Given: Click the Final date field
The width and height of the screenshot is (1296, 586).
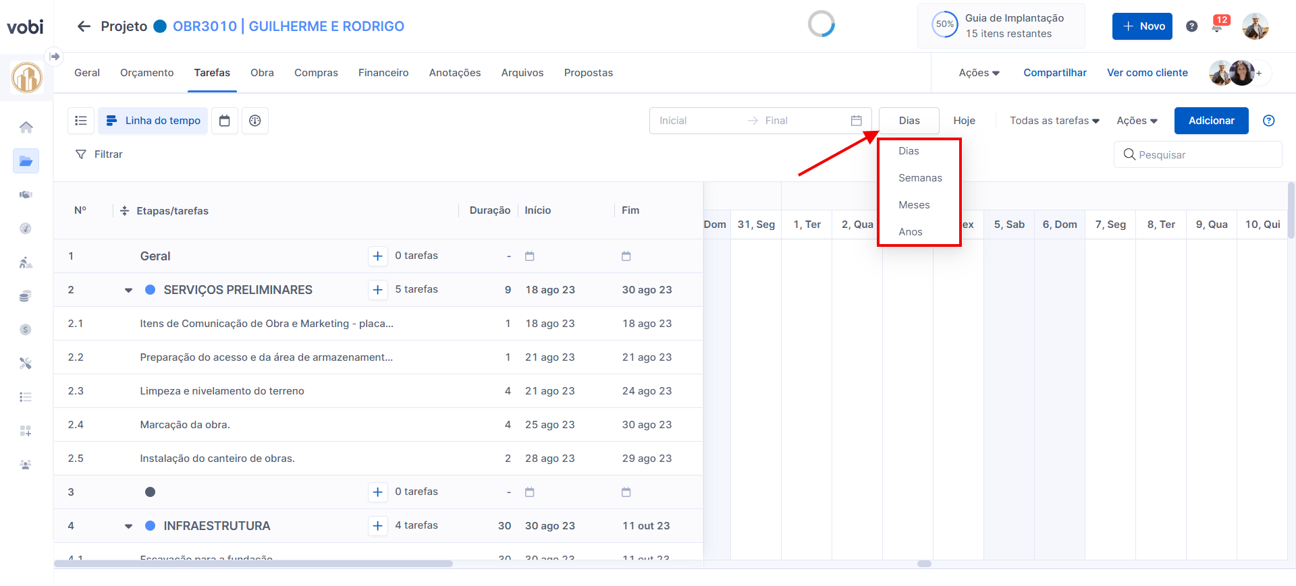Looking at the screenshot, I should click(x=803, y=121).
